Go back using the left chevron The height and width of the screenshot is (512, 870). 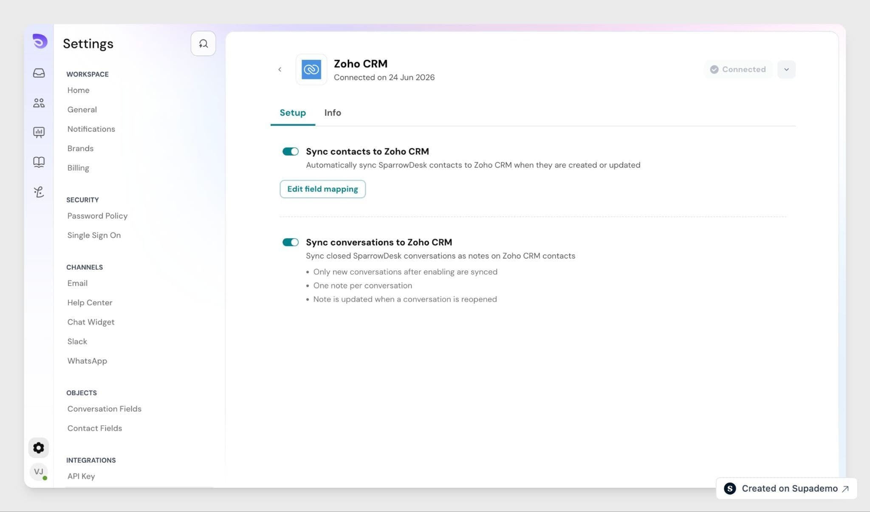point(280,69)
